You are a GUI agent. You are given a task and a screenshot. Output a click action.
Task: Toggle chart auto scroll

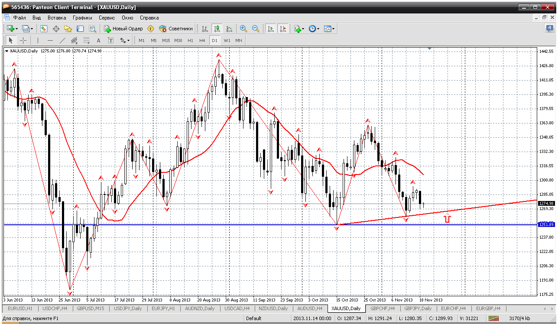tap(271, 29)
